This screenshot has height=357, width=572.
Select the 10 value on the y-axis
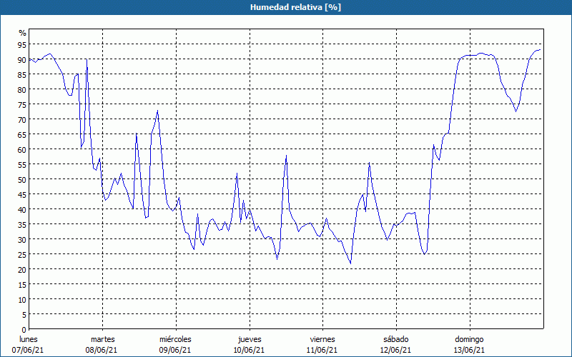point(22,300)
